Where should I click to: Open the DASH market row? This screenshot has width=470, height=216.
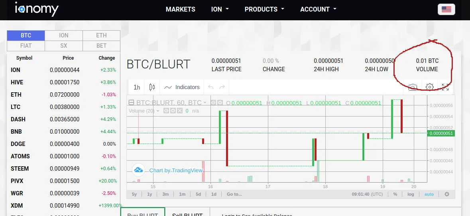[x=63, y=119]
